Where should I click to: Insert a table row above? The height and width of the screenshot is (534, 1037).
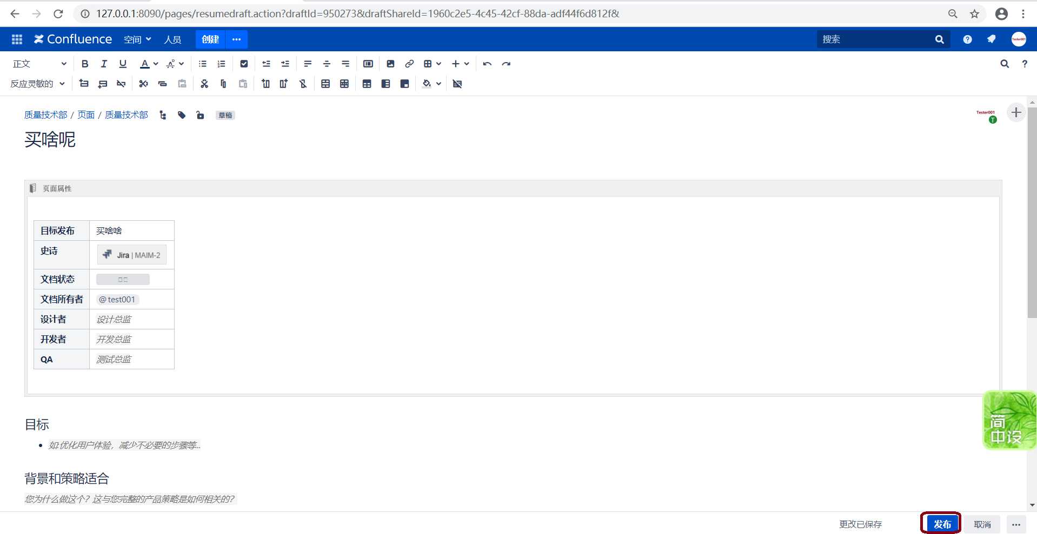[84, 84]
